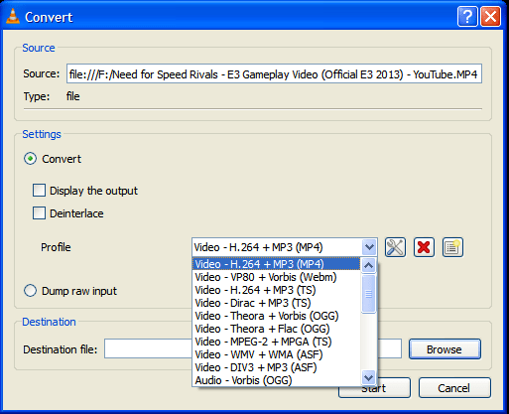The width and height of the screenshot is (509, 414).
Task: Click the profile list scrollbar thumb
Action: pyautogui.click(x=368, y=294)
